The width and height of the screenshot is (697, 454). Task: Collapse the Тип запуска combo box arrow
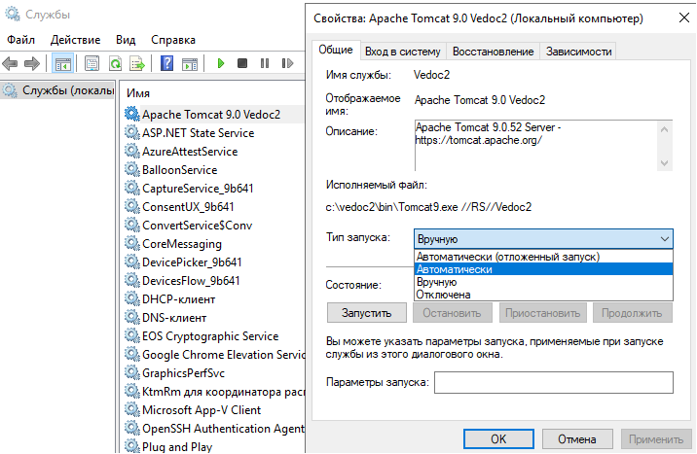(664, 239)
